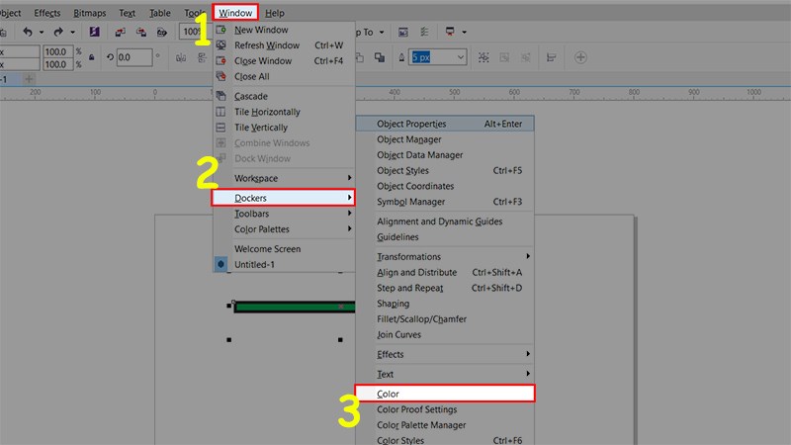Switch to the Untitled-1 document

(x=284, y=264)
